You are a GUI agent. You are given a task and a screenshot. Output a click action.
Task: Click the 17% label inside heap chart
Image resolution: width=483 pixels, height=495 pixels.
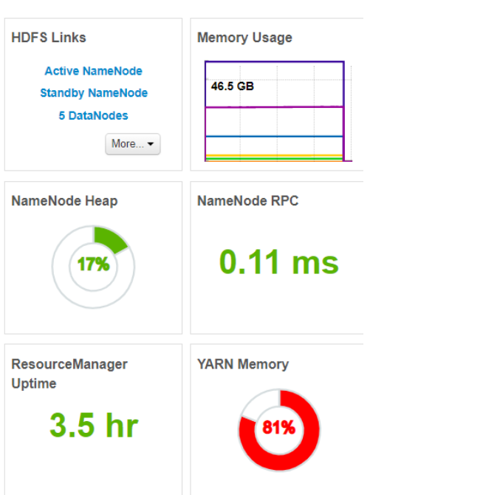(93, 264)
